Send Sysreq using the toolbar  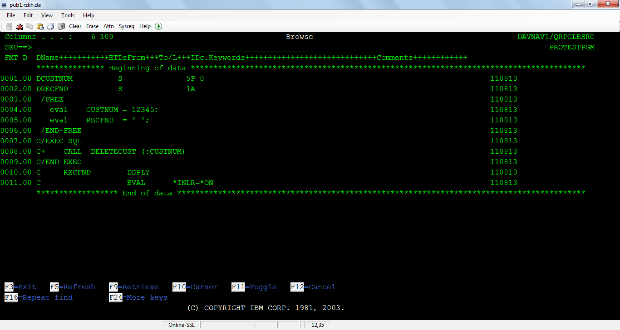pyautogui.click(x=126, y=26)
